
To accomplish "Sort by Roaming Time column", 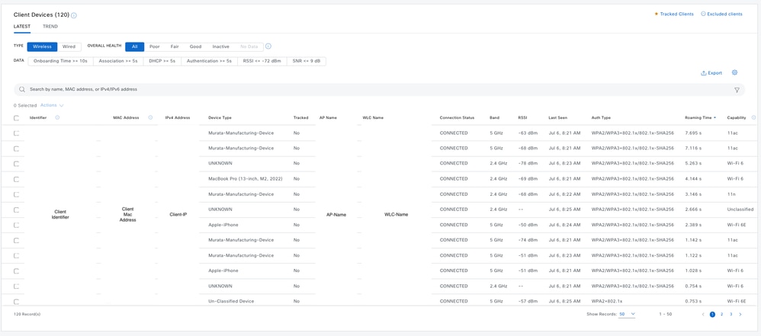I will 700,118.
